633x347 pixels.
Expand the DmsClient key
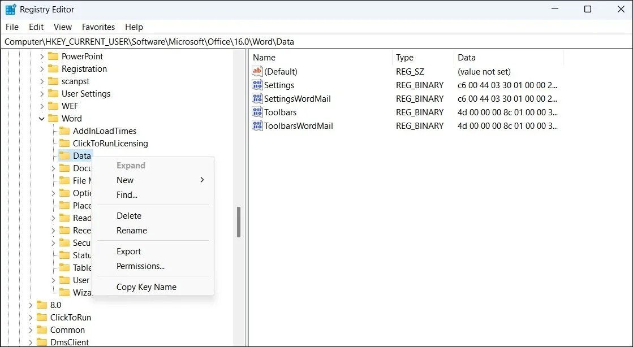[31, 342]
